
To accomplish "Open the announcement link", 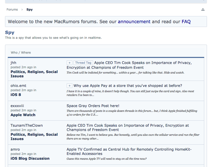I will click(134, 21).
